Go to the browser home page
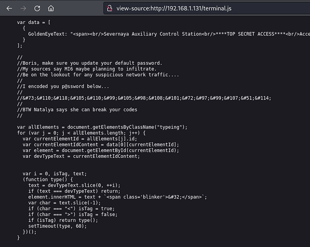The width and height of the screenshot is (310, 247). pos(51,8)
